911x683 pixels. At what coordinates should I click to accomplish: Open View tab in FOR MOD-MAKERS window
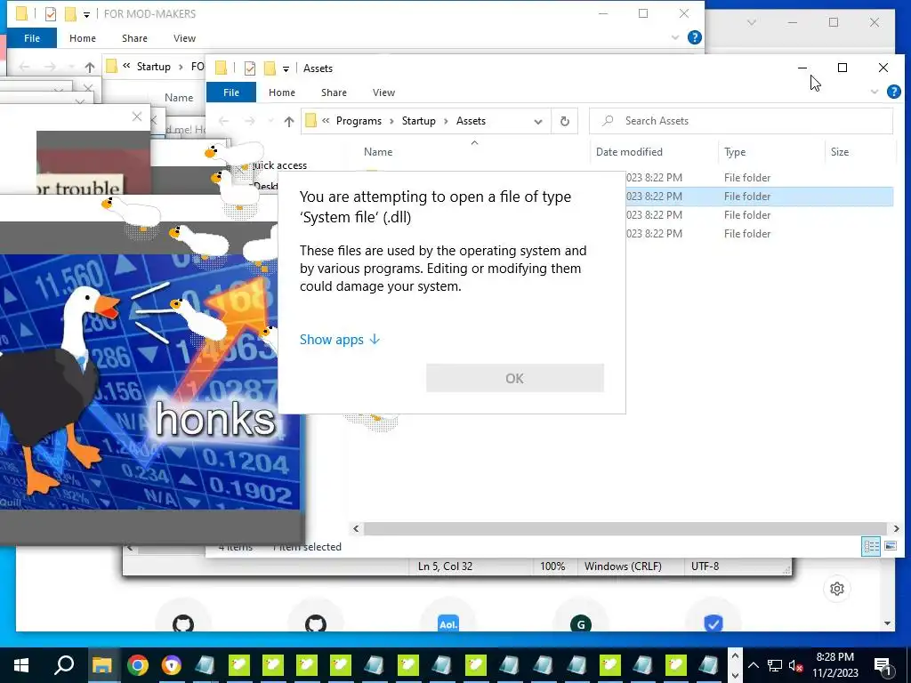click(184, 38)
